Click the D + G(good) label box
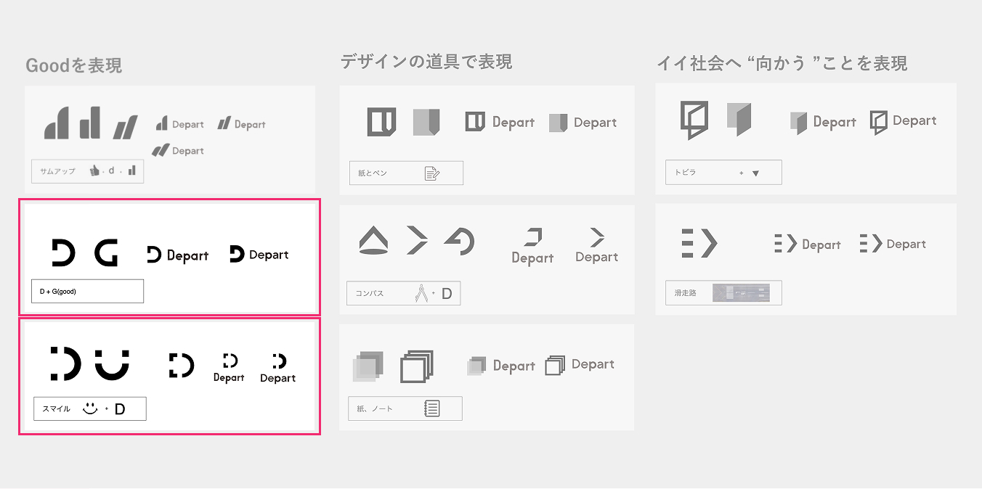The width and height of the screenshot is (982, 489). click(87, 291)
